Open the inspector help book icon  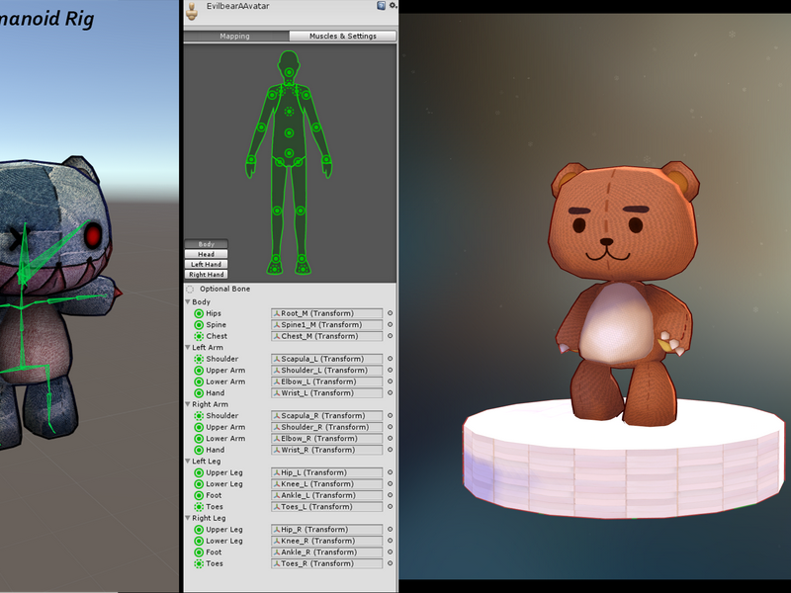381,6
